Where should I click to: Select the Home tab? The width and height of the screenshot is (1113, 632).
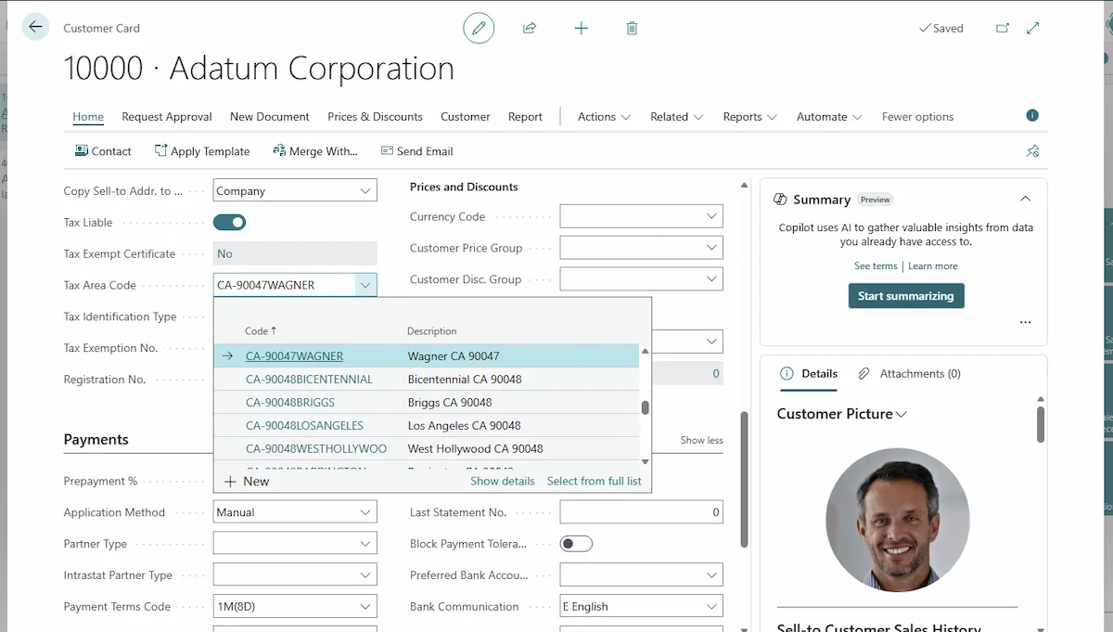click(x=88, y=116)
